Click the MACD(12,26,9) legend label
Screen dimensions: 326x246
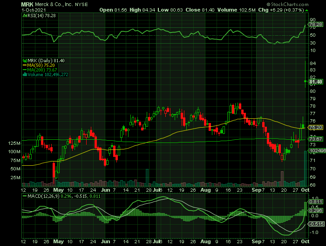click(43, 196)
